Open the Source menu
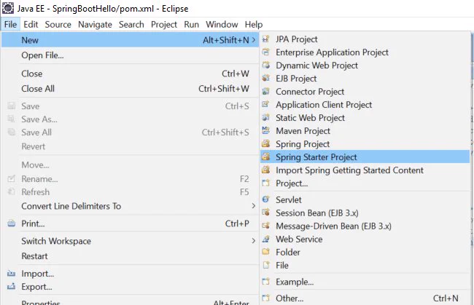474x305 pixels. (58, 24)
